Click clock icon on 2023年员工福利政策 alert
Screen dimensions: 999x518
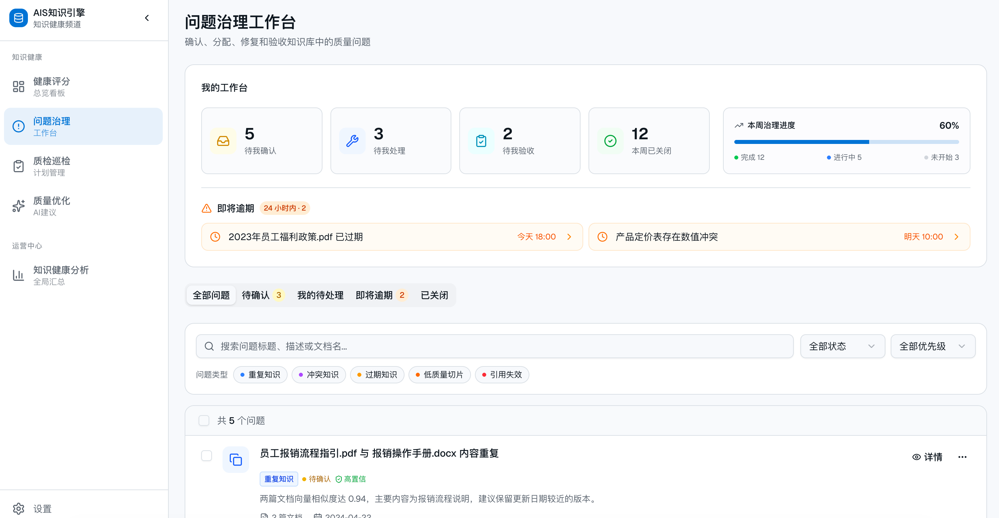pos(215,236)
